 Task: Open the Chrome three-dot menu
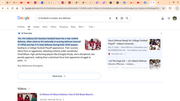coord(177,8)
